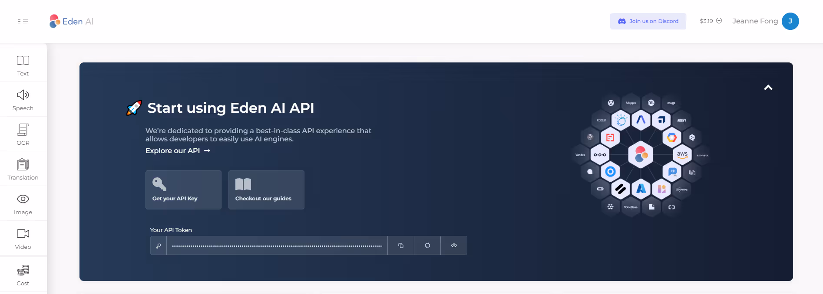
Task: Click the Rossum provider hexagon
Action: [601, 120]
